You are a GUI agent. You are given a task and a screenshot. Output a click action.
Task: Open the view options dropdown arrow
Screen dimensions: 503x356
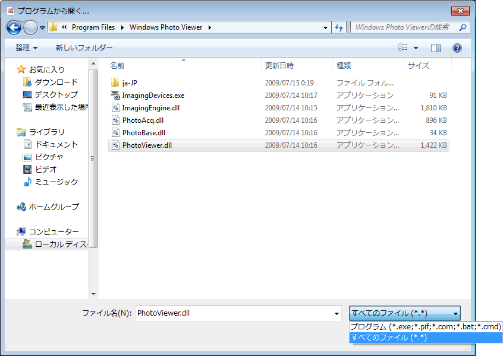pyautogui.click(x=416, y=48)
